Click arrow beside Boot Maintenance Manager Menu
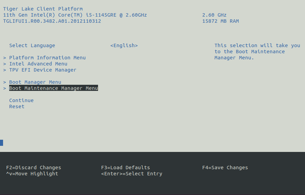 (x=5, y=88)
